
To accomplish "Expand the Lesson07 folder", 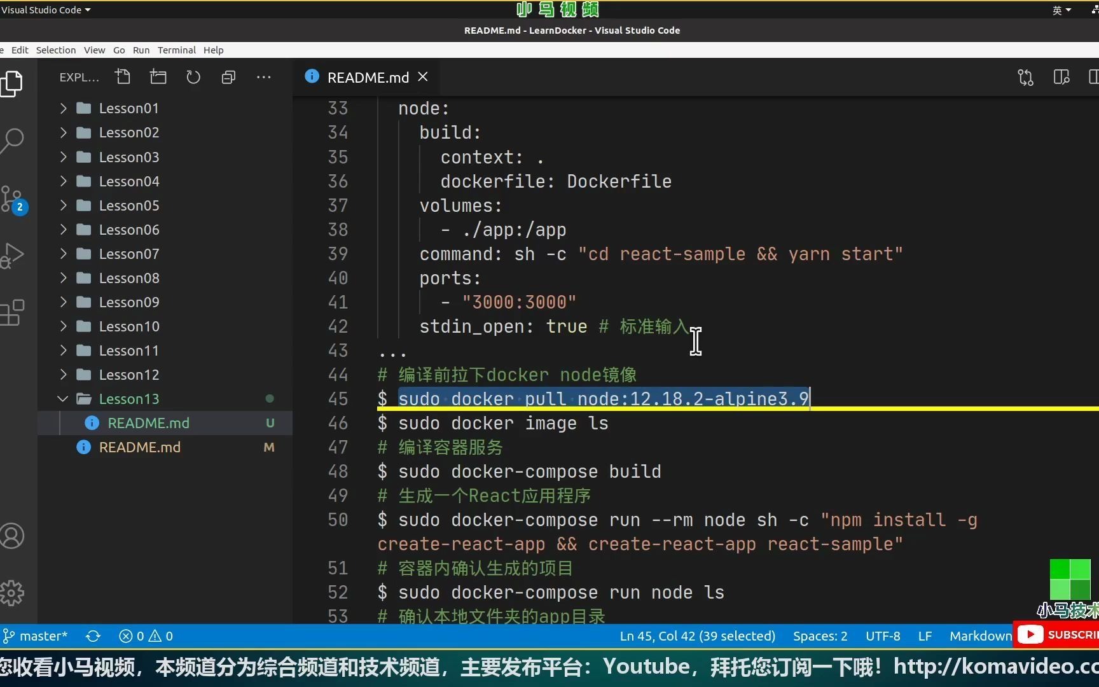I will point(165,253).
